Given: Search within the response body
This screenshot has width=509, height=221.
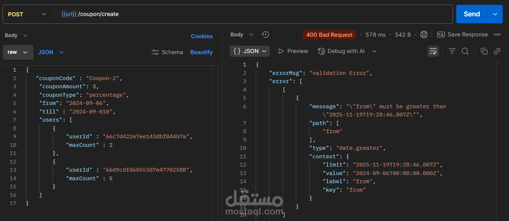Looking at the screenshot, I should (x=465, y=51).
